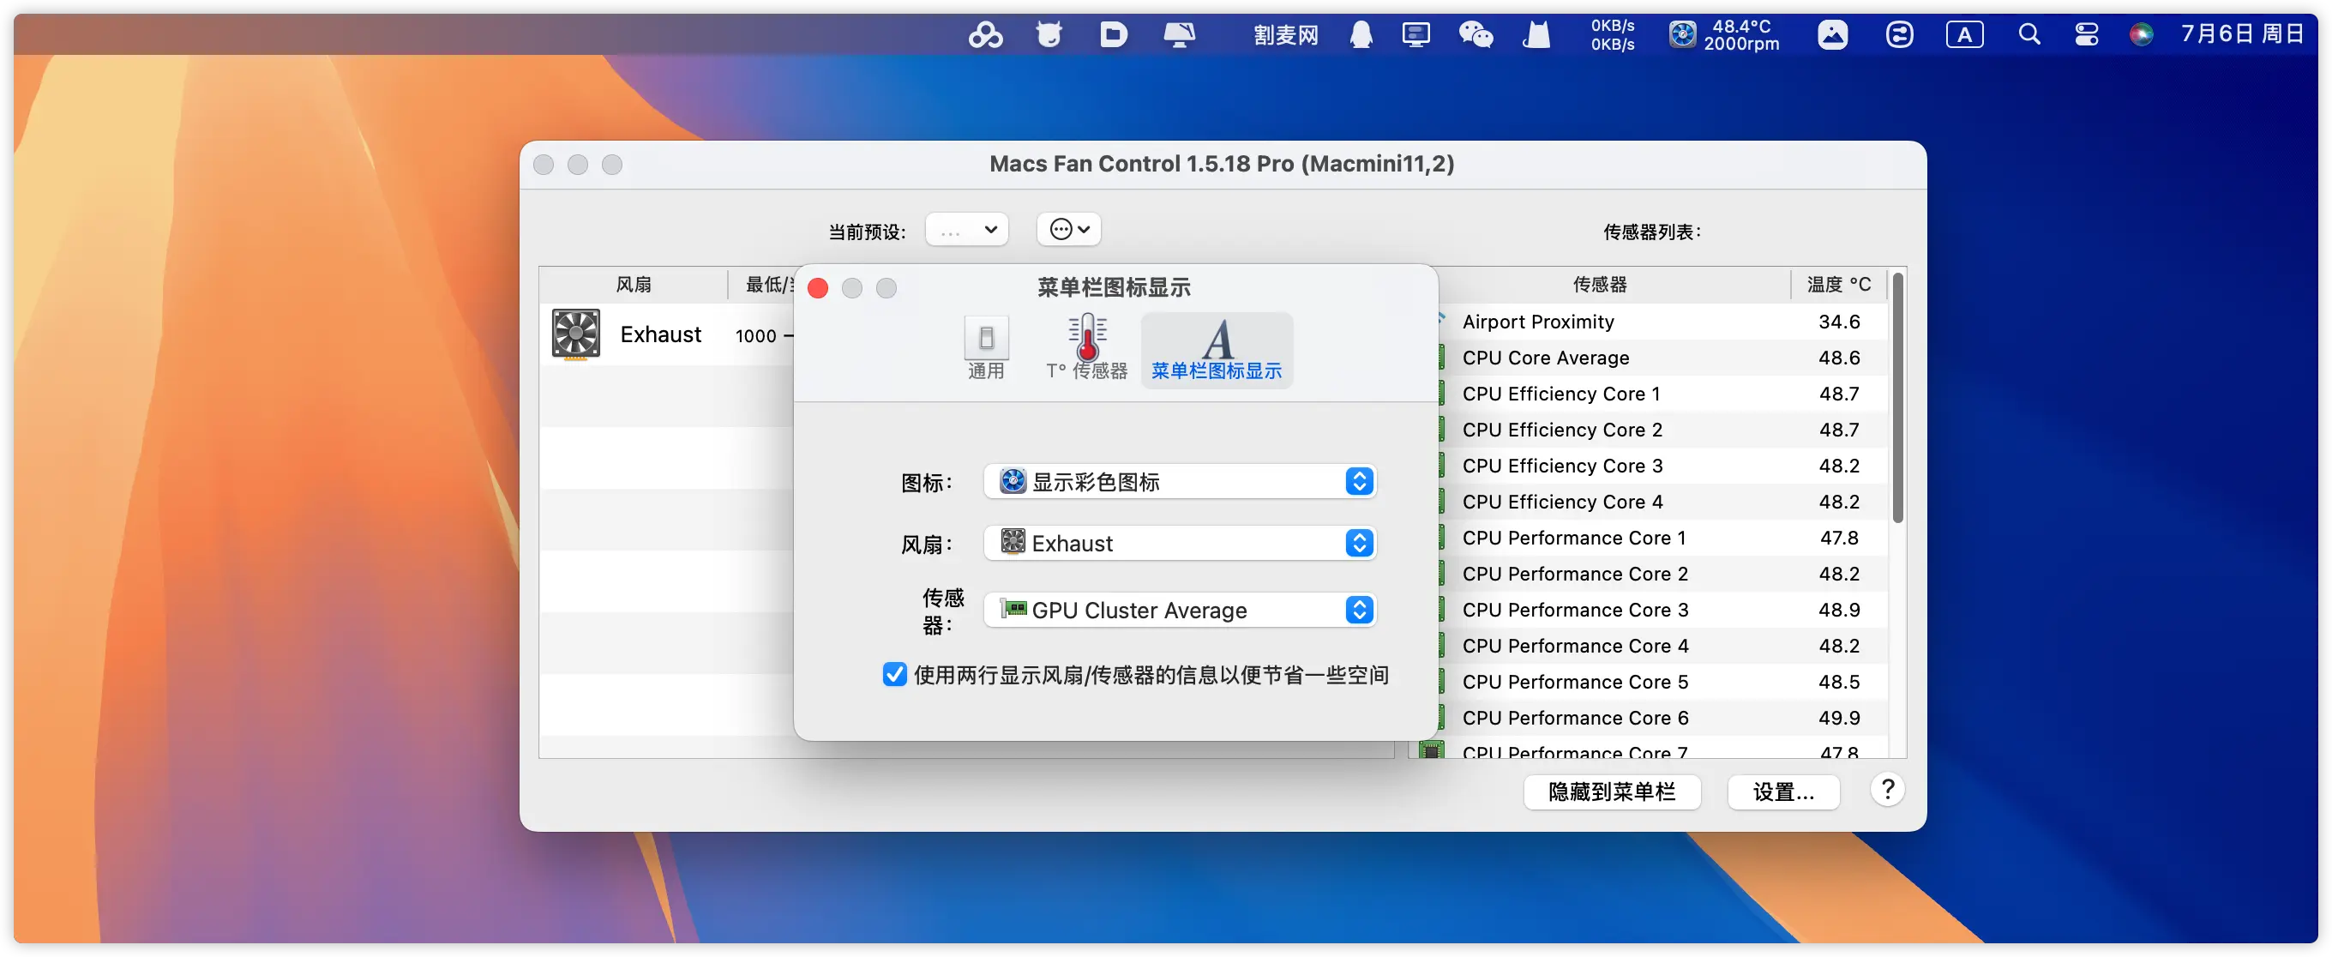Select the 菜单栏图标显示 tab
Image resolution: width=2332 pixels, height=957 pixels.
[1216, 350]
